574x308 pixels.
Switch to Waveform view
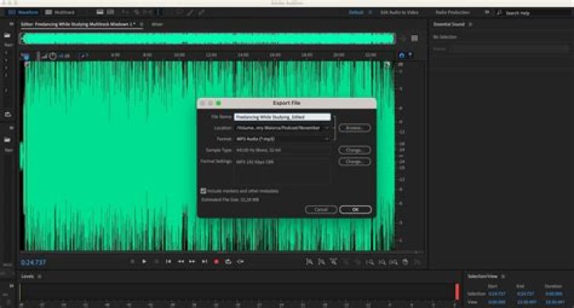pyautogui.click(x=23, y=12)
